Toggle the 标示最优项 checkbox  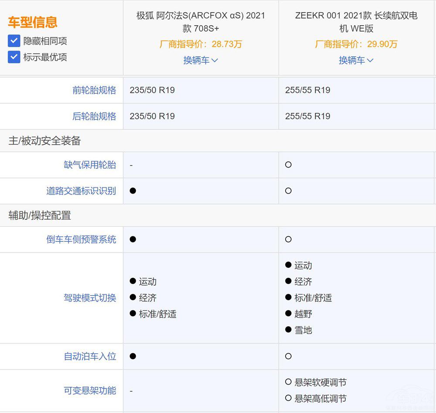coord(14,57)
